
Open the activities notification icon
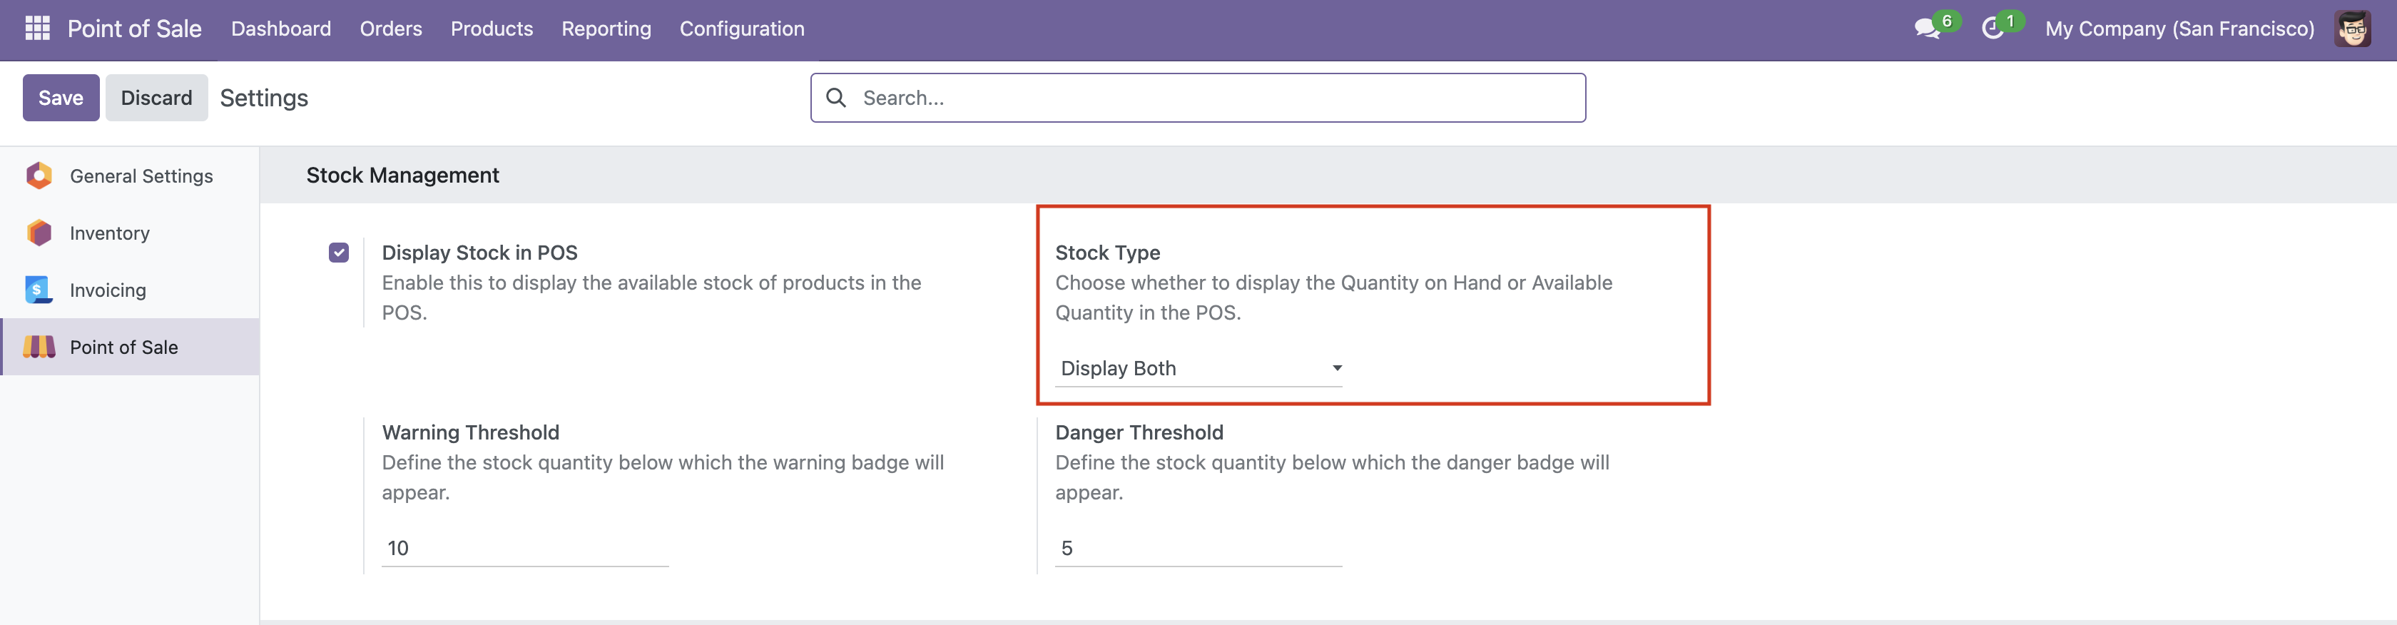pyautogui.click(x=1994, y=29)
